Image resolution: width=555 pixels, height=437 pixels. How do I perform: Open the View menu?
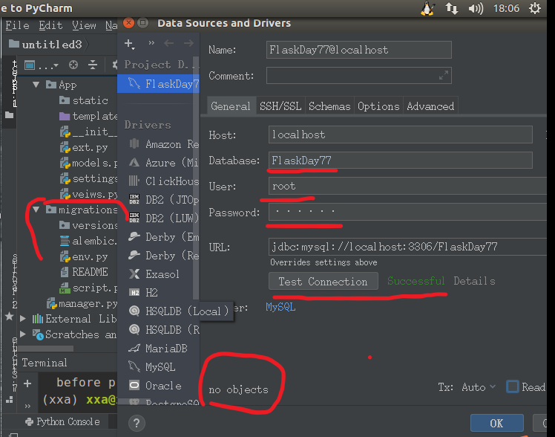pyautogui.click(x=85, y=25)
